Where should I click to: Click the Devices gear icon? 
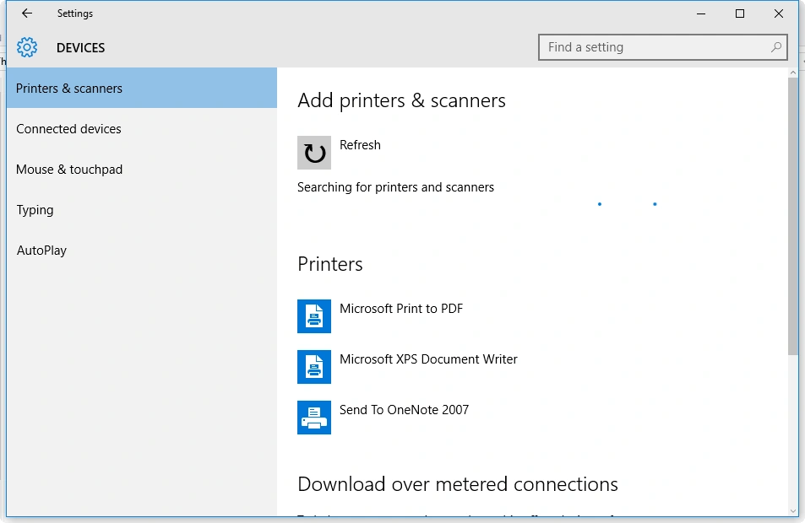pos(27,47)
